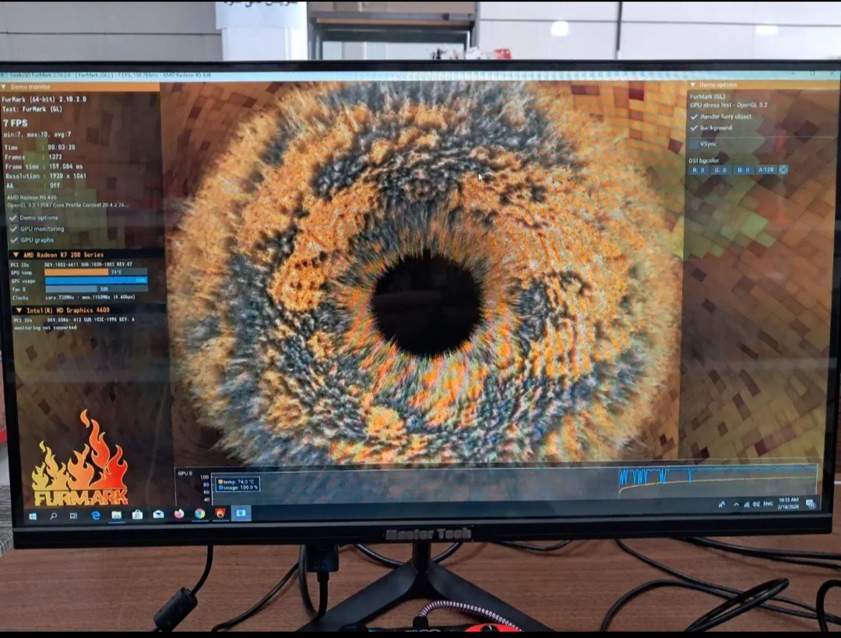
Task: Select the FurMark flame taskbar icon
Action: [220, 514]
